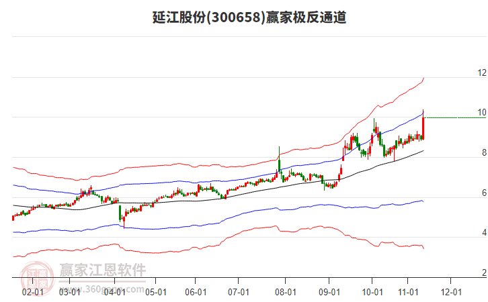Image resolution: width=488 pixels, height=302 pixels.
Task: Select the 12-01 date axis label
Action: [x=451, y=292]
